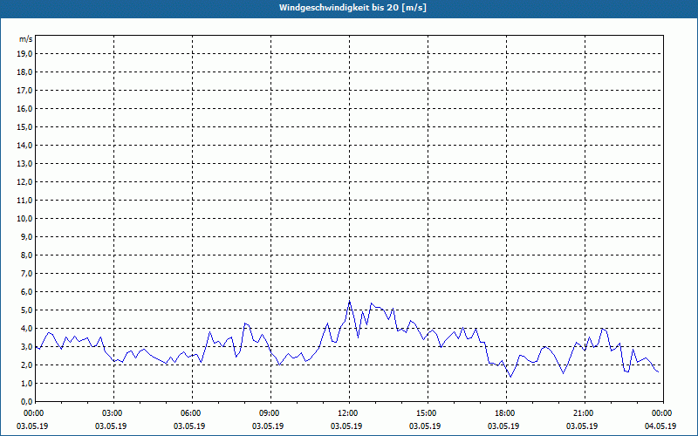Click the "03:00" time label
Image resolution: width=698 pixels, height=436 pixels.
[x=114, y=412]
